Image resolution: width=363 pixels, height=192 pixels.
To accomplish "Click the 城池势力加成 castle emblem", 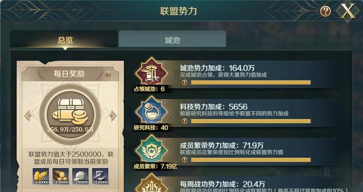I will tap(151, 72).
